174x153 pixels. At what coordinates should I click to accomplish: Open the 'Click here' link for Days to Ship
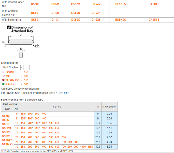point(63,93)
